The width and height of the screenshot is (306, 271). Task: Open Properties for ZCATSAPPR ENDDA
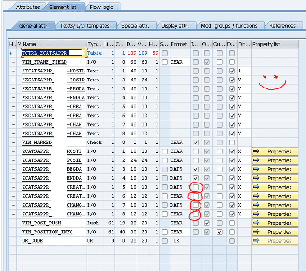click(x=275, y=178)
